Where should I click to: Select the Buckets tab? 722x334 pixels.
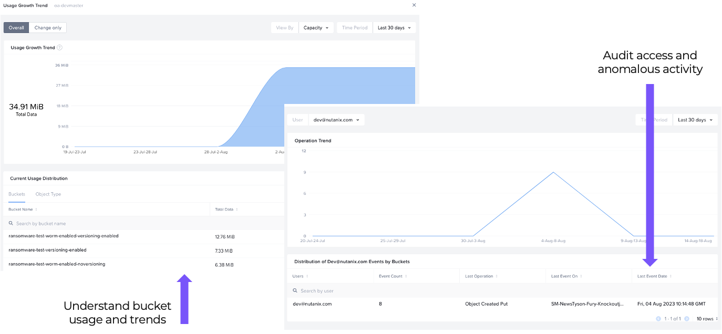coord(17,194)
